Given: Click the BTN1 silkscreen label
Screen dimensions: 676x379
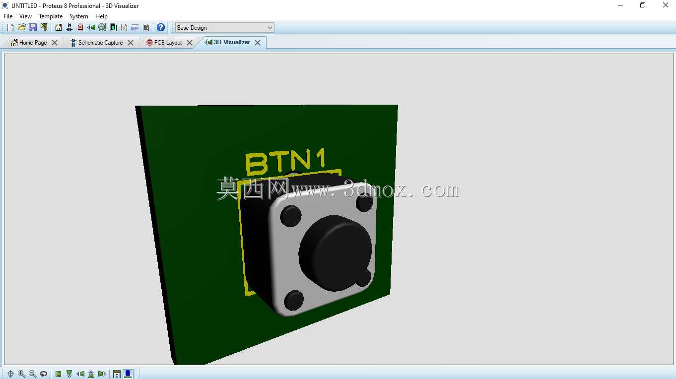Looking at the screenshot, I should tap(287, 162).
